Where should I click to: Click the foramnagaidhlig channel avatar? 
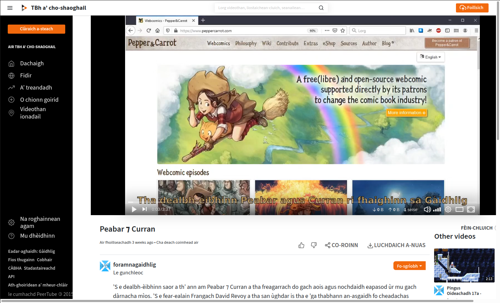tap(105, 266)
